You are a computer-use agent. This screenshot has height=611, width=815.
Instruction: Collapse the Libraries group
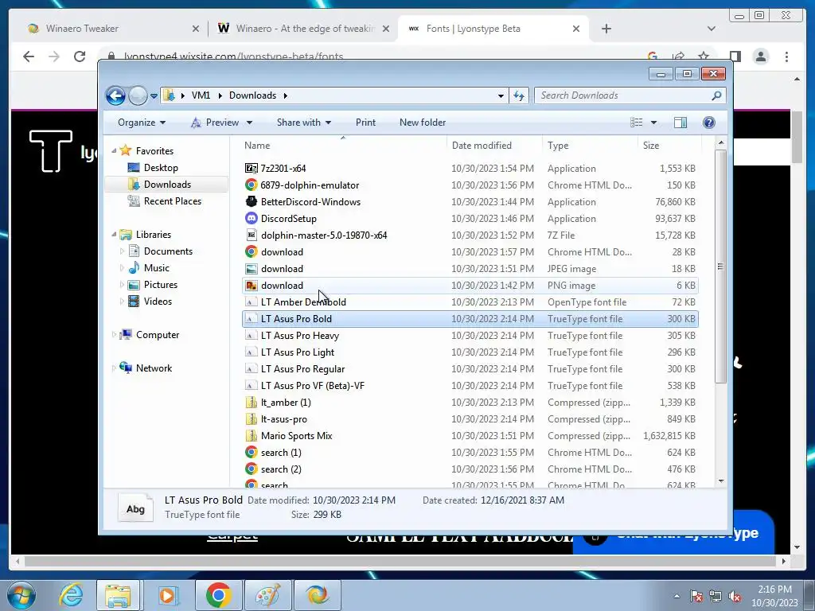click(114, 235)
